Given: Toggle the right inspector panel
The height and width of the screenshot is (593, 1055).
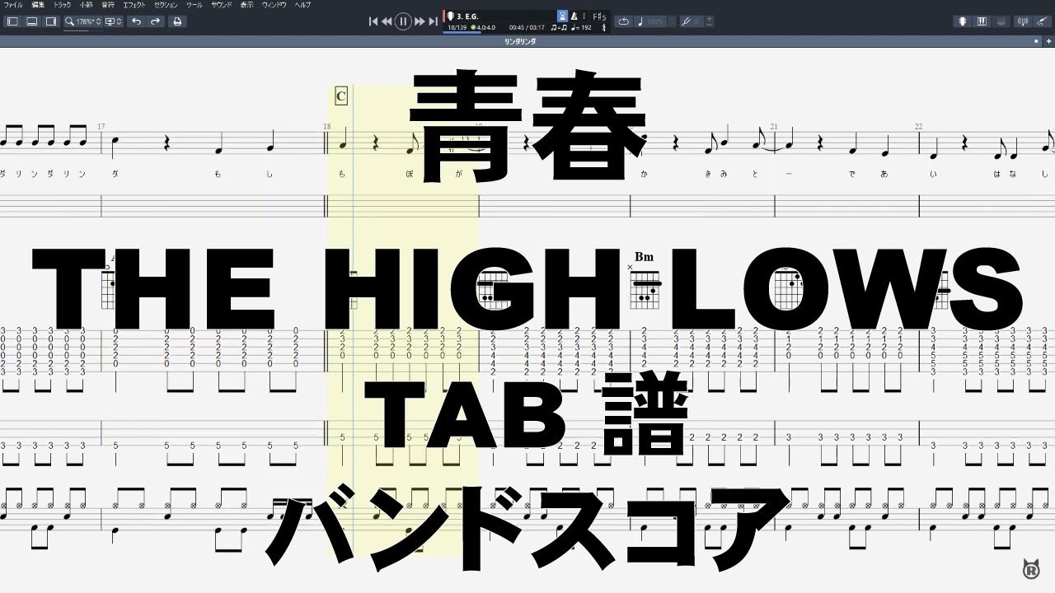Looking at the screenshot, I should pyautogui.click(x=51, y=21).
